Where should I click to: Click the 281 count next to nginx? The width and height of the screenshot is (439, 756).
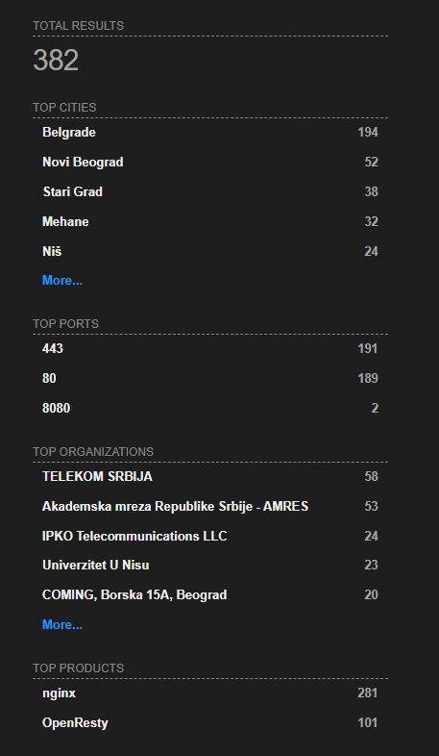pyautogui.click(x=368, y=693)
